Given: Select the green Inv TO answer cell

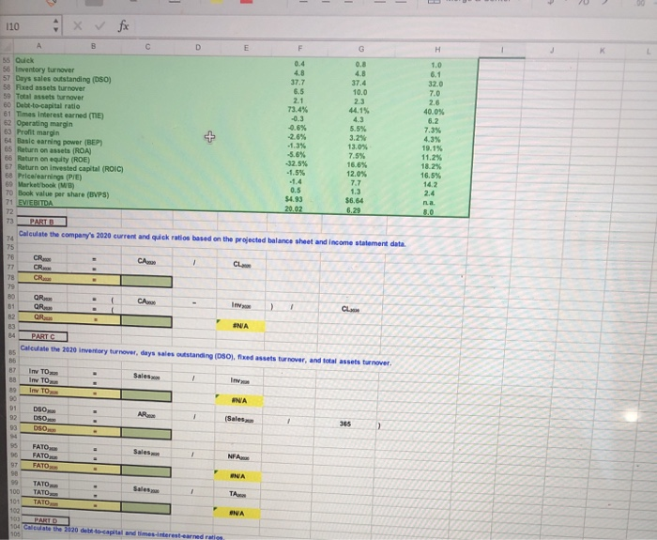Looking at the screenshot, I should pos(146,395).
